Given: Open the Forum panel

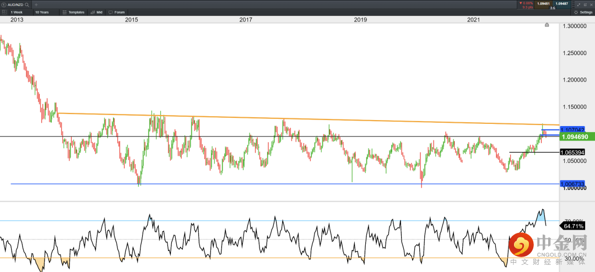Looking at the screenshot, I should [x=117, y=12].
